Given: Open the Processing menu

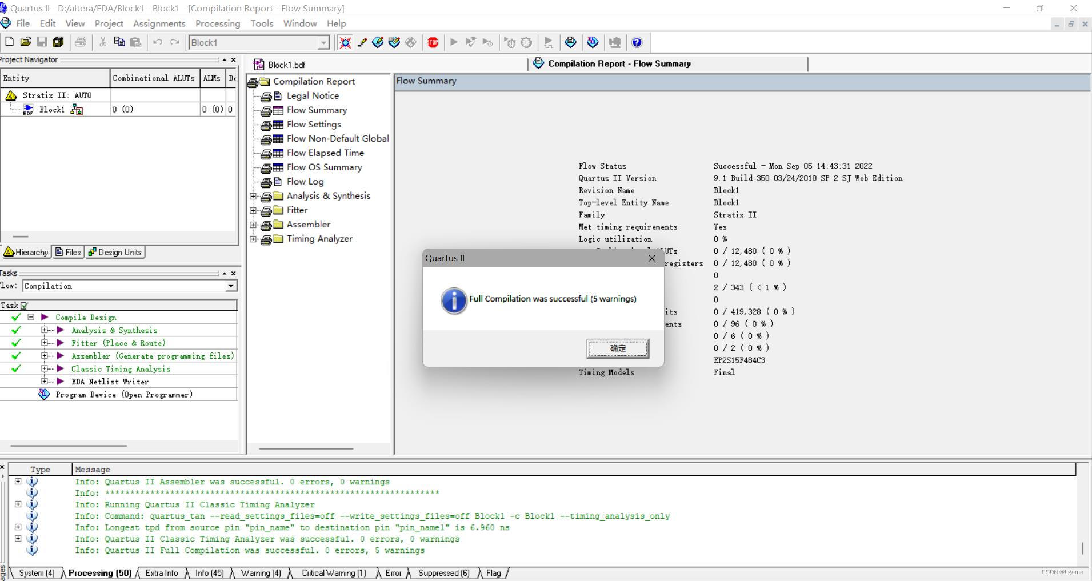Looking at the screenshot, I should [218, 23].
